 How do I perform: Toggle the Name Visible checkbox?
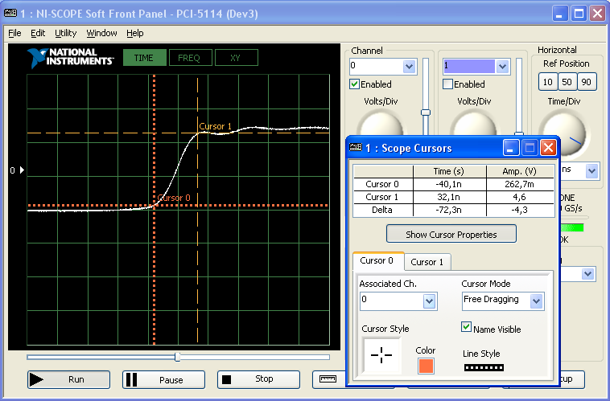pyautogui.click(x=466, y=327)
